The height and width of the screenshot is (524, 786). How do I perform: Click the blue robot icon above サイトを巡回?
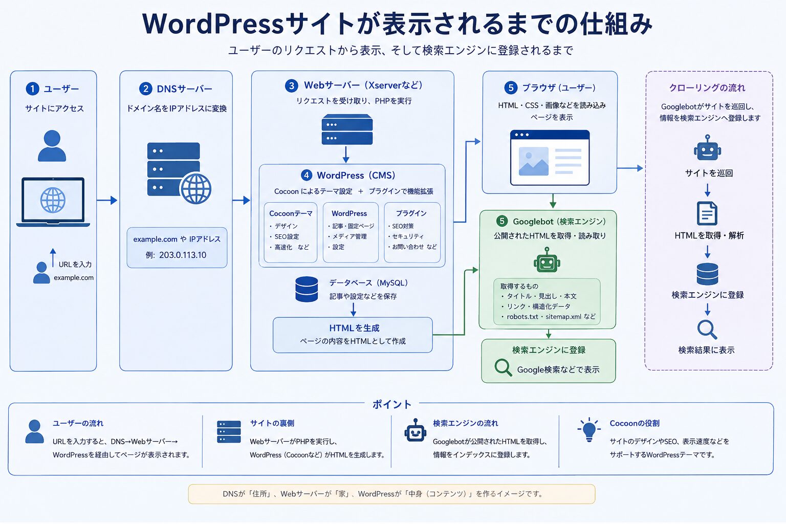coord(707,148)
